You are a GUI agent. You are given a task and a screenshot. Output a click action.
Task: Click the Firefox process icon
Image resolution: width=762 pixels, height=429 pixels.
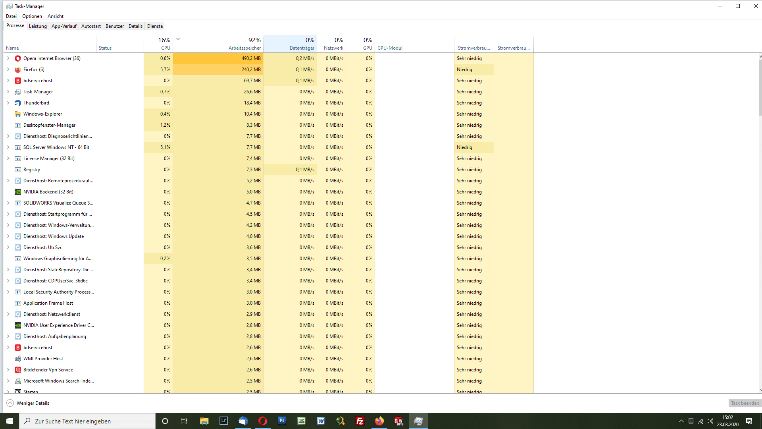(18, 70)
